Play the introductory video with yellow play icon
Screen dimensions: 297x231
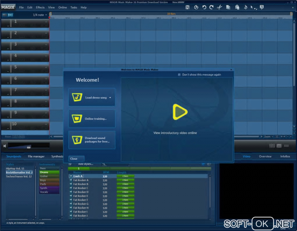180,112
